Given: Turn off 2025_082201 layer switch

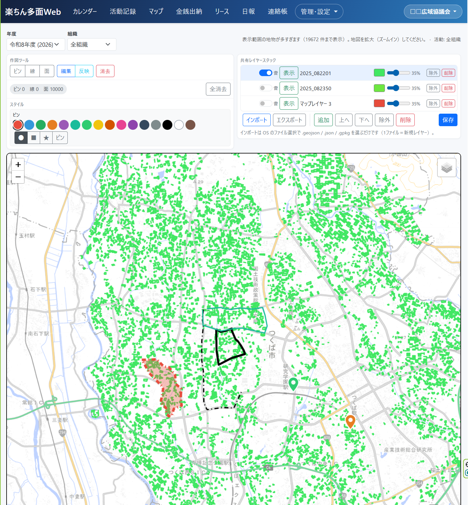Looking at the screenshot, I should tap(265, 73).
